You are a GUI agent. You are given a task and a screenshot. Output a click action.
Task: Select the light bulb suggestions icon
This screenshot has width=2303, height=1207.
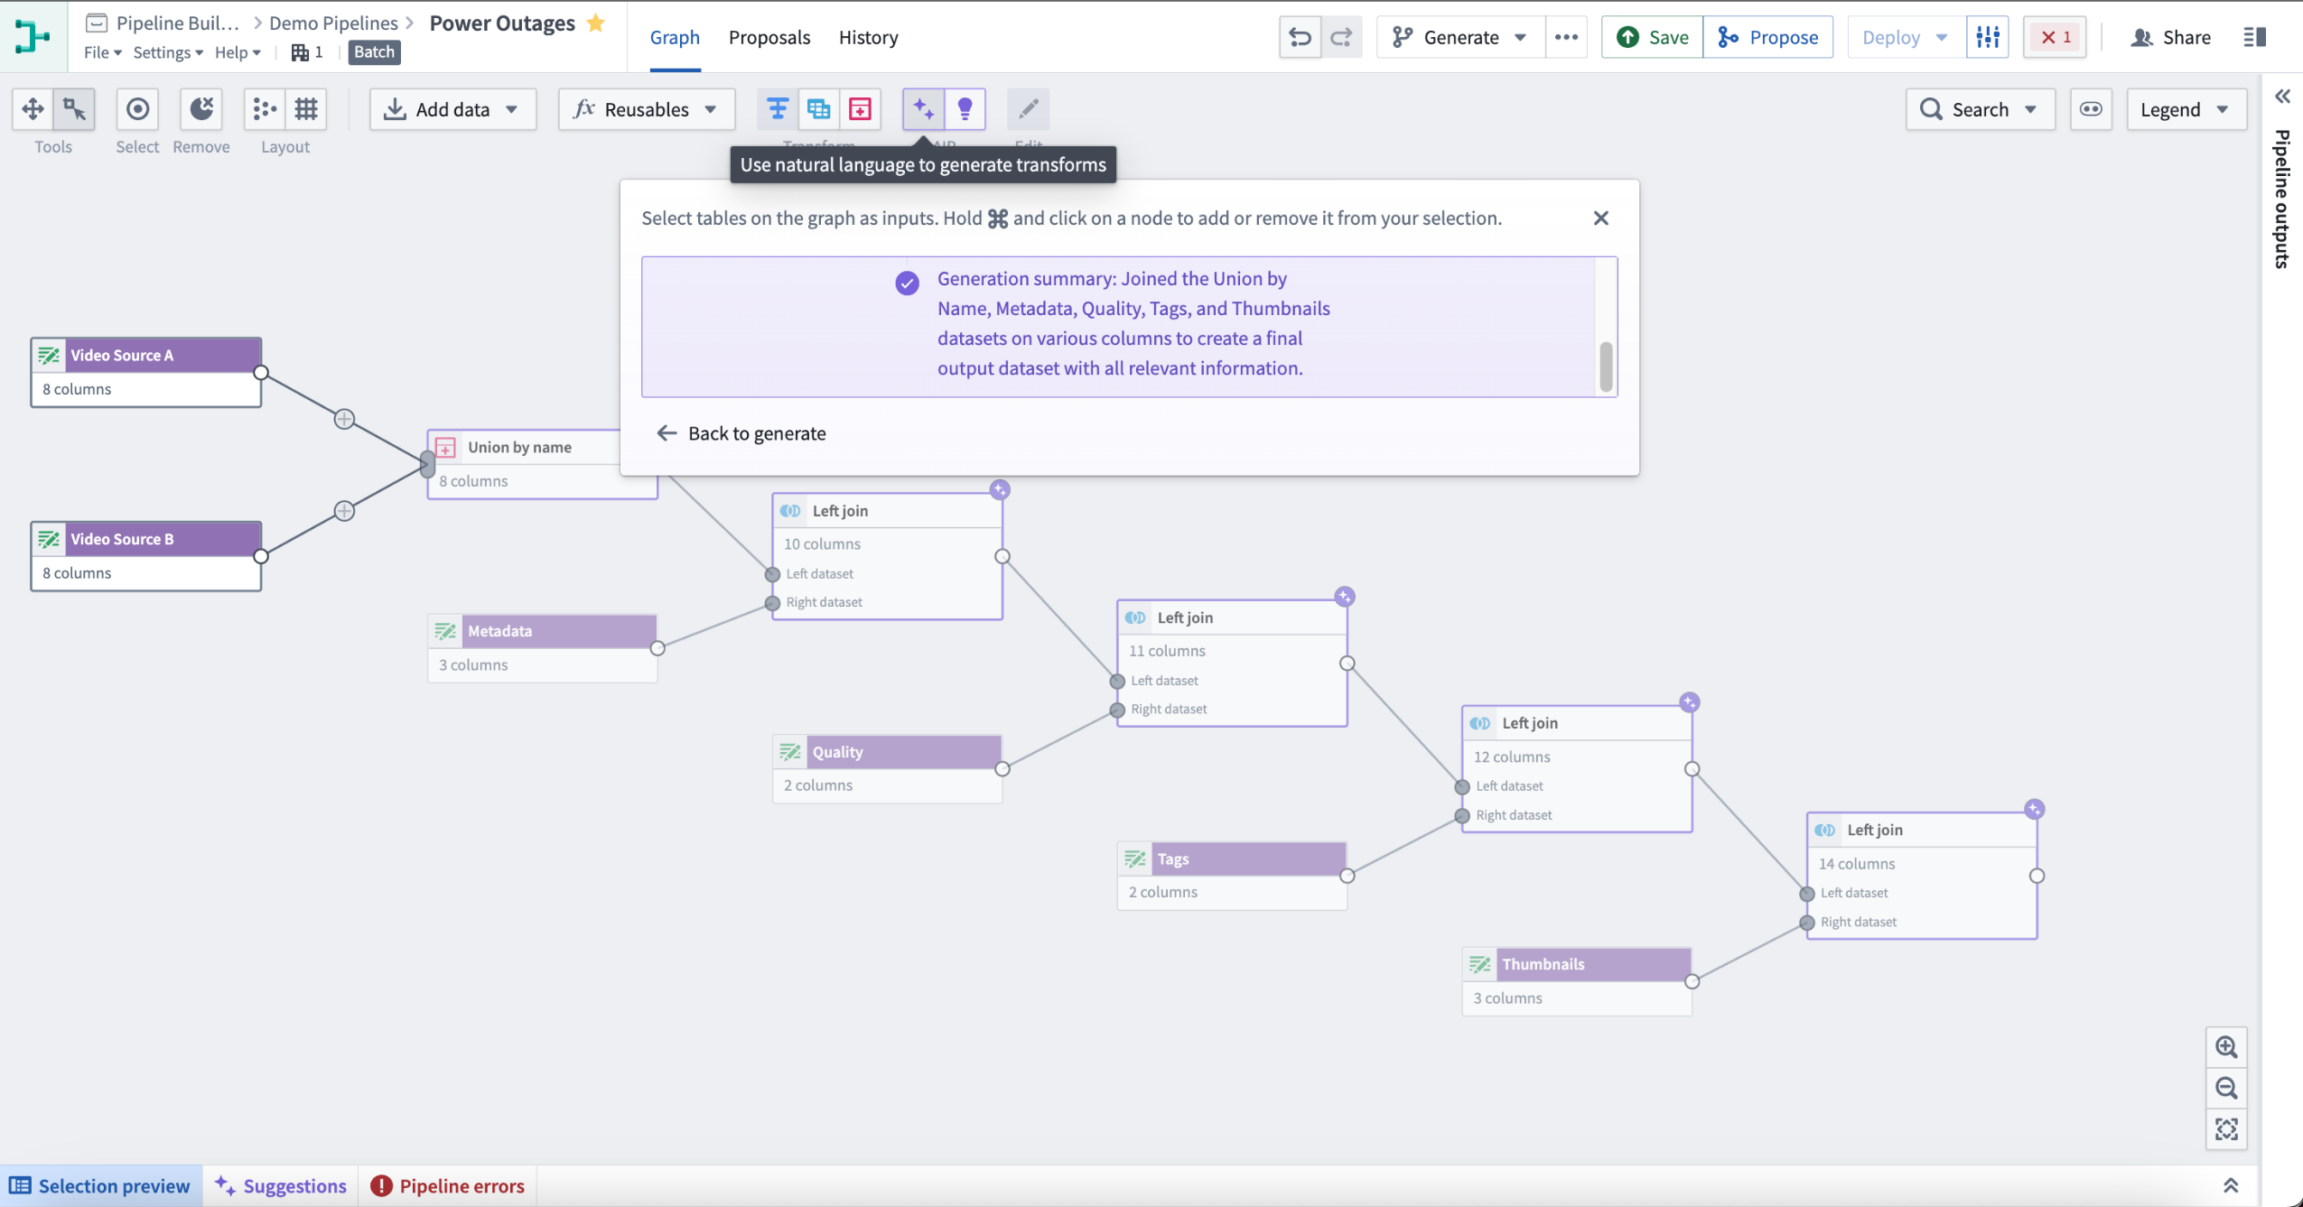[965, 108]
